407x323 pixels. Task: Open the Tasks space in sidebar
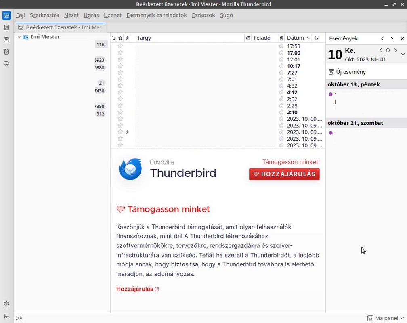tap(6, 52)
